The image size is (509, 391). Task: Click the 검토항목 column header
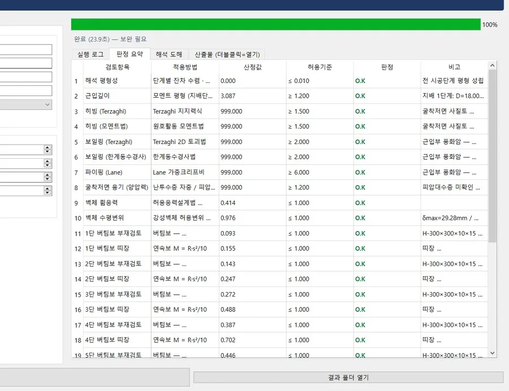(x=117, y=67)
